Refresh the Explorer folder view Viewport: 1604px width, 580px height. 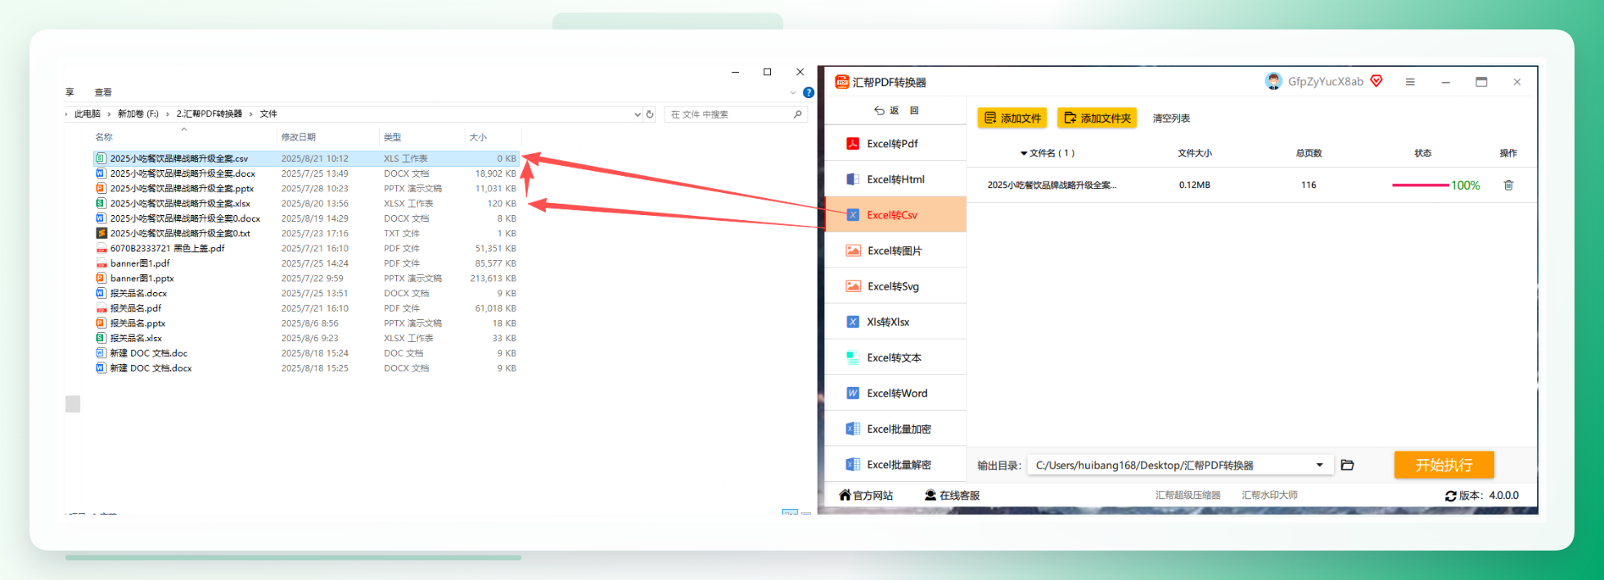click(x=650, y=115)
